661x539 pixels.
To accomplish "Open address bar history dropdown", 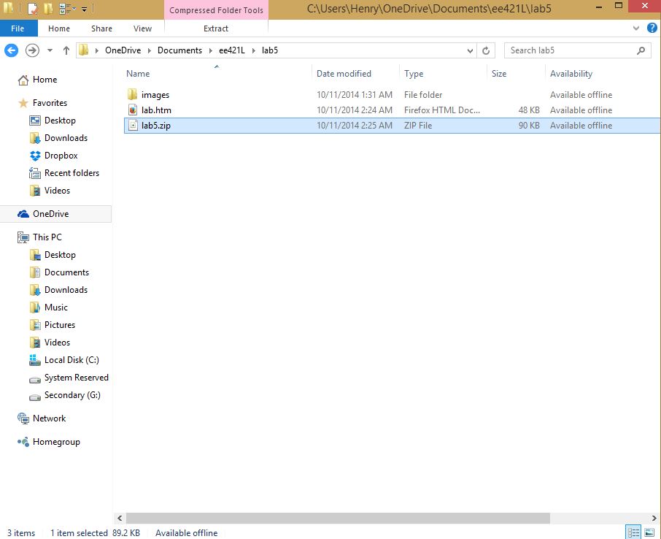I will 471,50.
